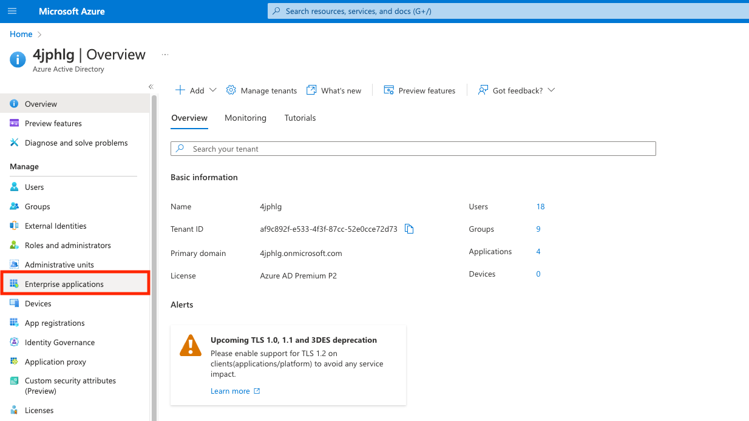This screenshot has width=749, height=421.
Task: Expand the Got feedback dropdown chevron
Action: [551, 90]
